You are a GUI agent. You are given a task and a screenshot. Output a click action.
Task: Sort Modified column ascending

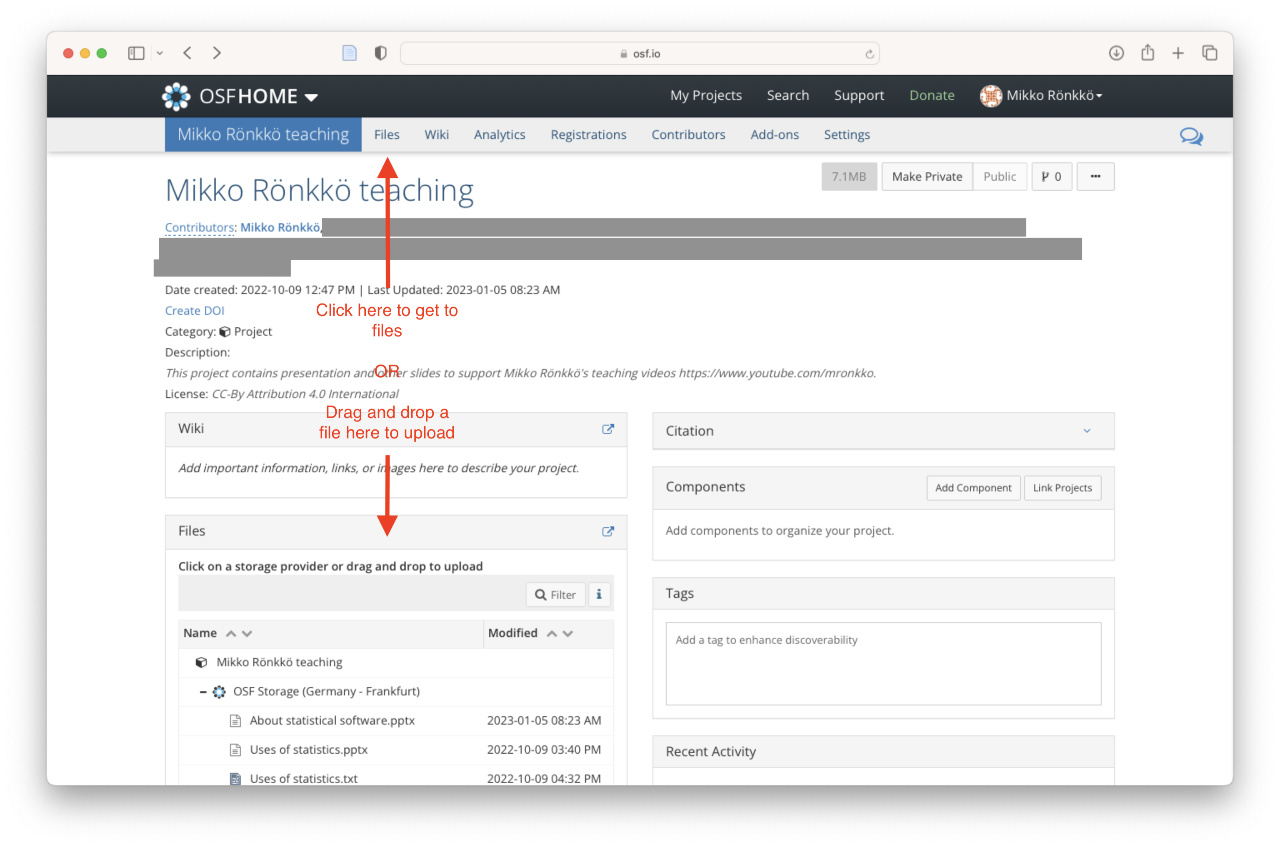(551, 634)
